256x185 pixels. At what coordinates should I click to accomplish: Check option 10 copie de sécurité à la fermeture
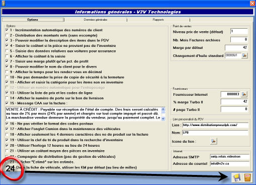pyautogui.click(x=7, y=77)
